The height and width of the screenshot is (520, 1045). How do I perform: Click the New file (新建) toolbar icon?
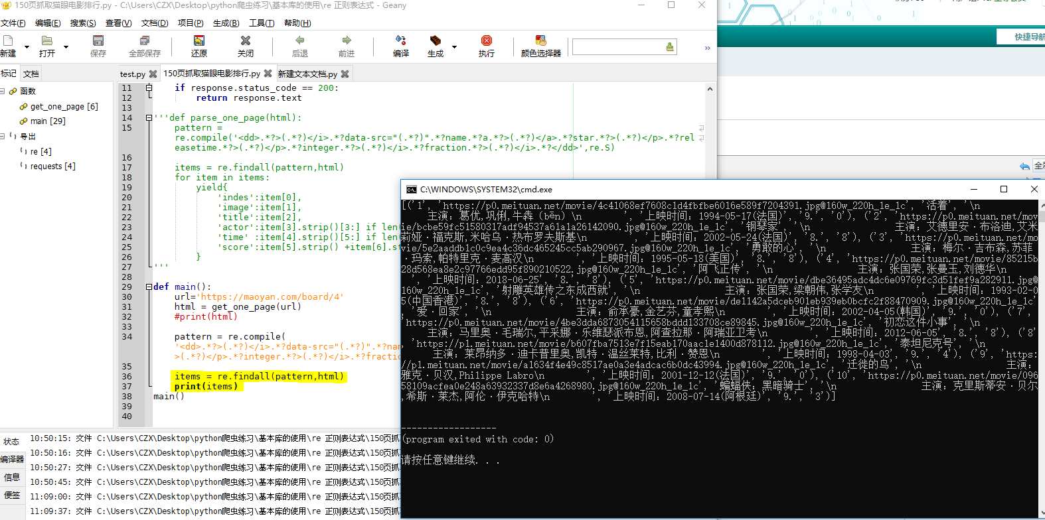pyautogui.click(x=8, y=41)
